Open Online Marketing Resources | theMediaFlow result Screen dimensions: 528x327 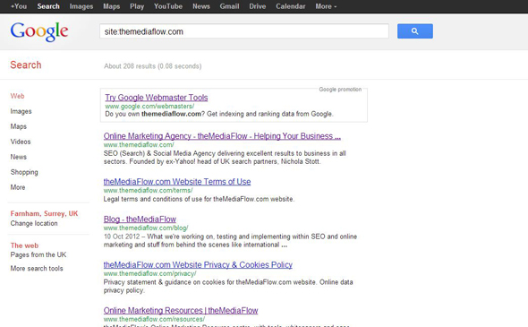tap(181, 310)
